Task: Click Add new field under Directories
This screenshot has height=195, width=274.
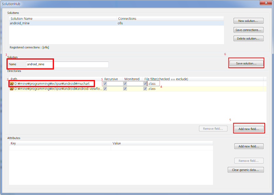Action: coord(249,129)
